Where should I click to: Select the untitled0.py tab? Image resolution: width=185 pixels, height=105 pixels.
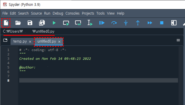point(46,41)
